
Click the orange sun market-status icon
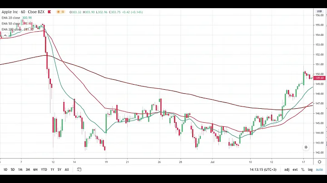pos(58,12)
